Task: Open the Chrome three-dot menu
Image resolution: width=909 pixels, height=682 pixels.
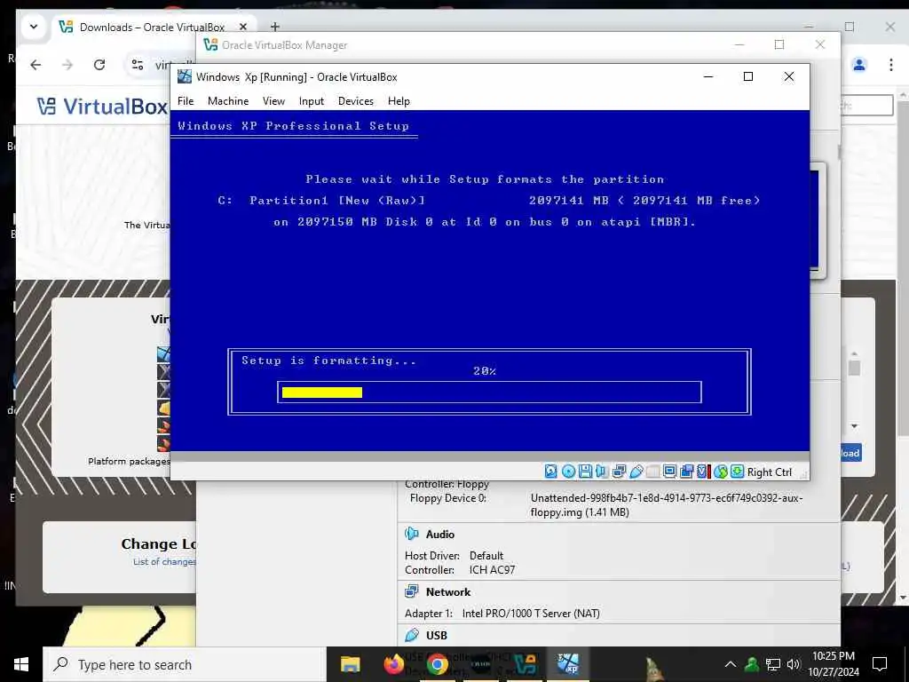Action: (891, 64)
